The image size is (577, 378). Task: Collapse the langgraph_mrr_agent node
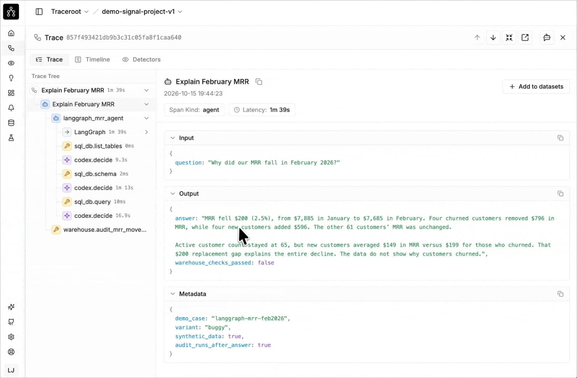(x=146, y=118)
